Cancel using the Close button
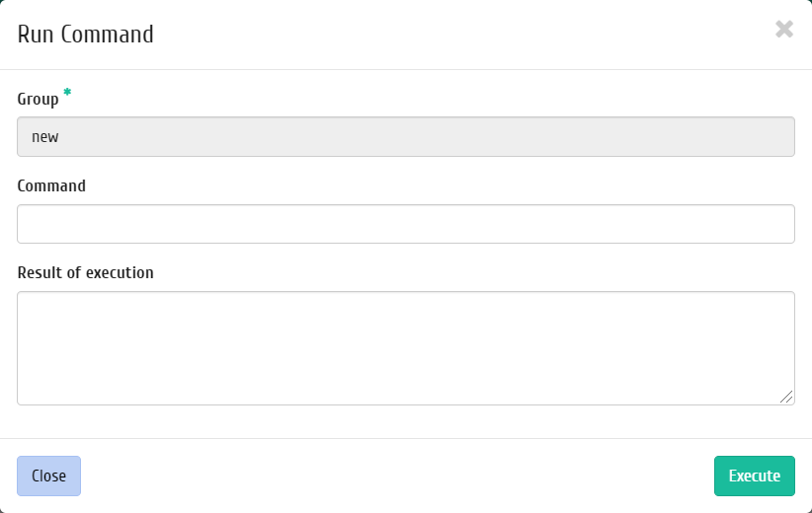This screenshot has width=812, height=513. [x=48, y=476]
